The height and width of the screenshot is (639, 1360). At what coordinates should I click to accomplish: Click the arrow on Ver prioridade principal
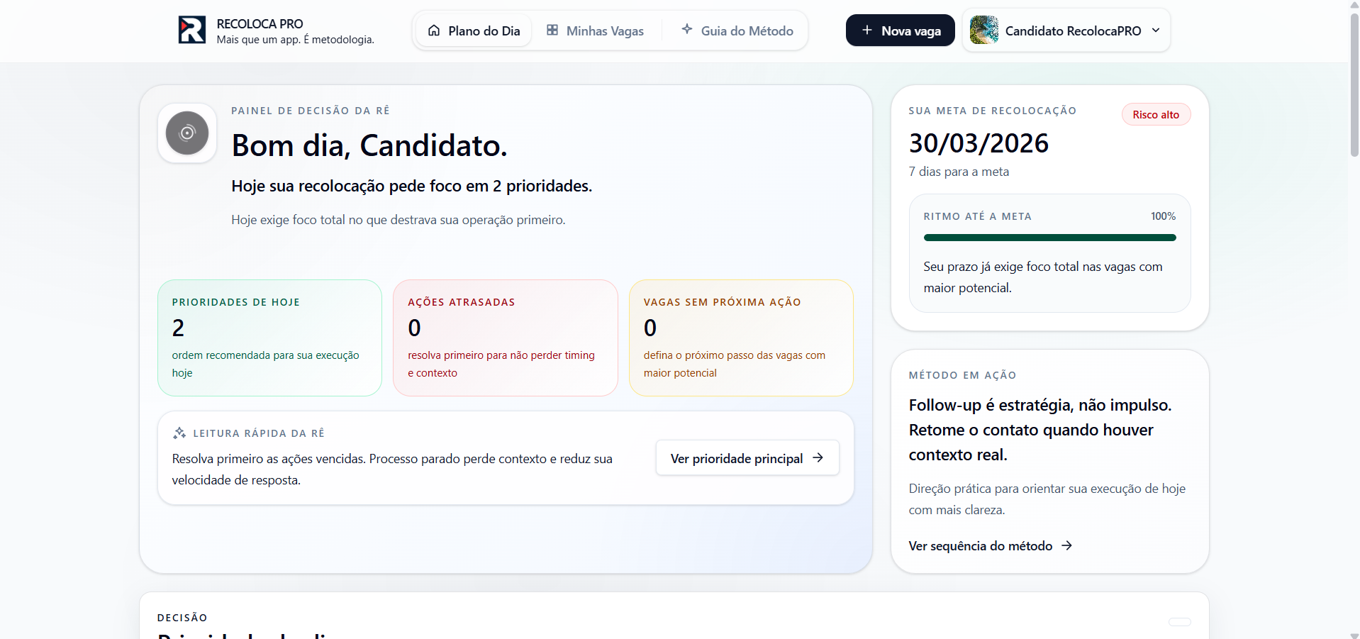click(x=818, y=458)
